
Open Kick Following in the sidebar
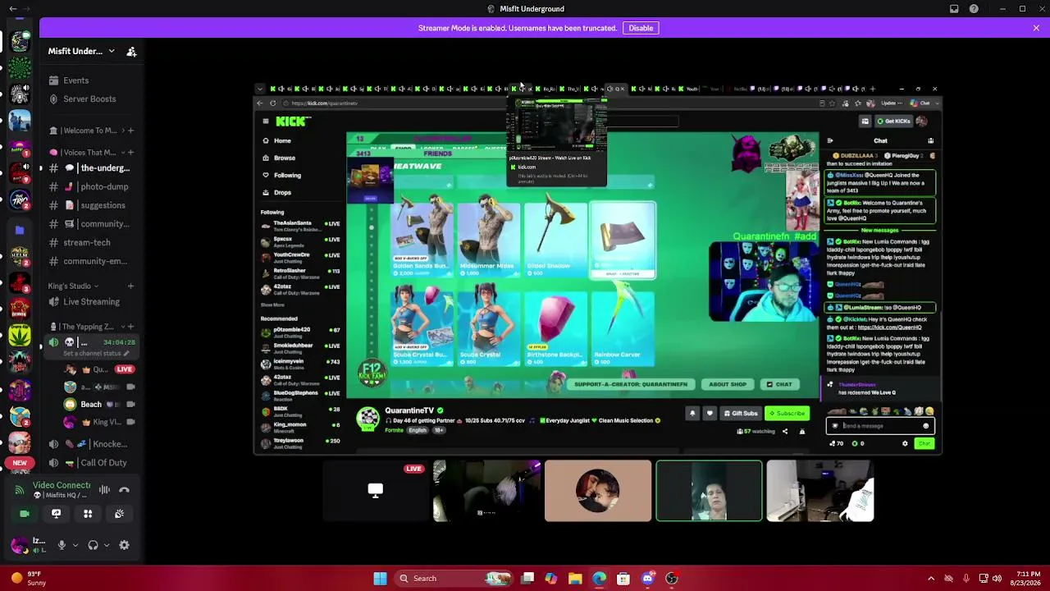coord(287,175)
